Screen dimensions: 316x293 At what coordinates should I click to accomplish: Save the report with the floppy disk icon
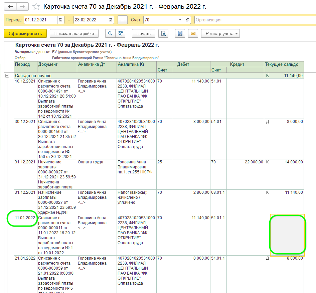point(180,33)
